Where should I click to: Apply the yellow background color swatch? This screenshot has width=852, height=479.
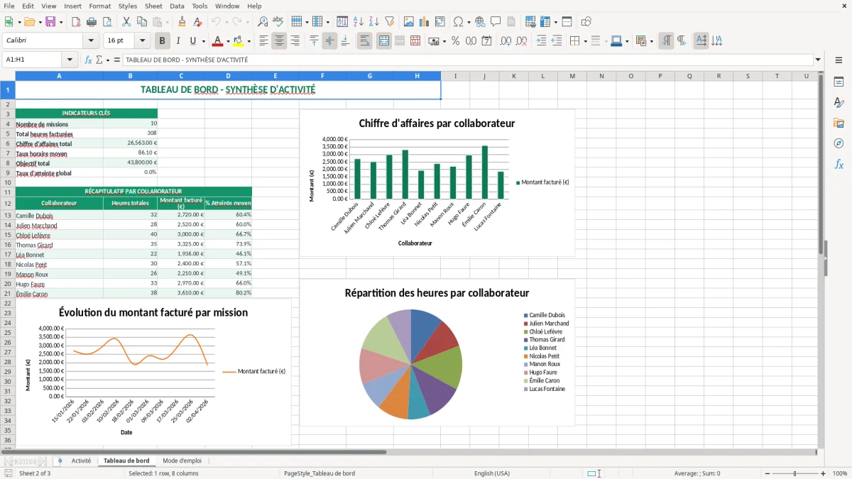tap(239, 41)
